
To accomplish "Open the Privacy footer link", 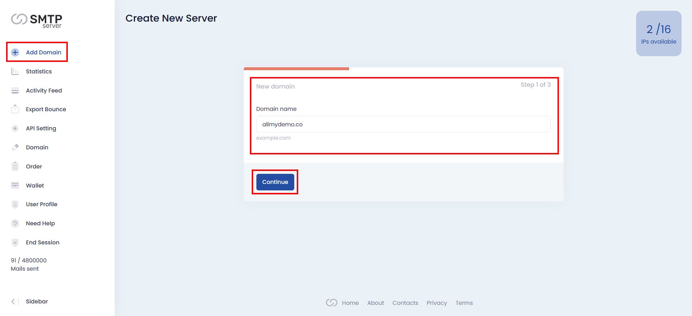I will pos(437,303).
